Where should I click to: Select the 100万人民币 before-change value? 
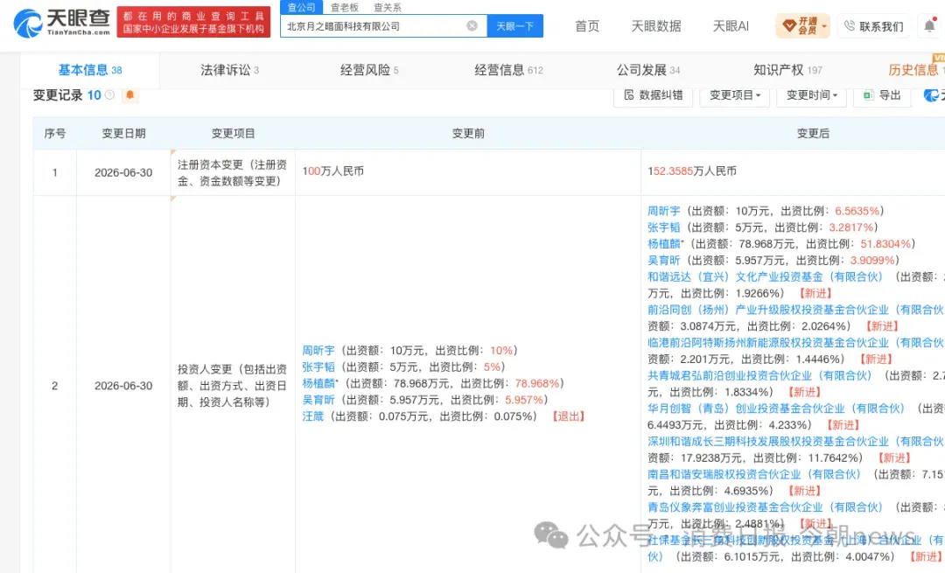[x=332, y=171]
